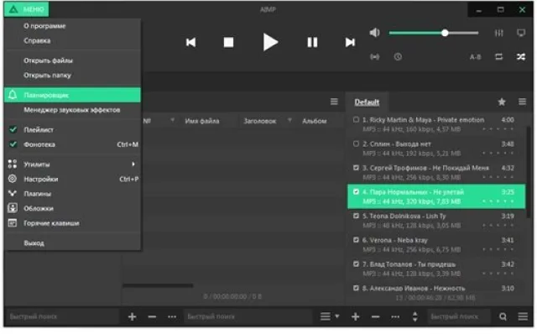Check the Ricky Martin & Maya track checkbox
Image resolution: width=537 pixels, height=334 pixels.
click(356, 119)
